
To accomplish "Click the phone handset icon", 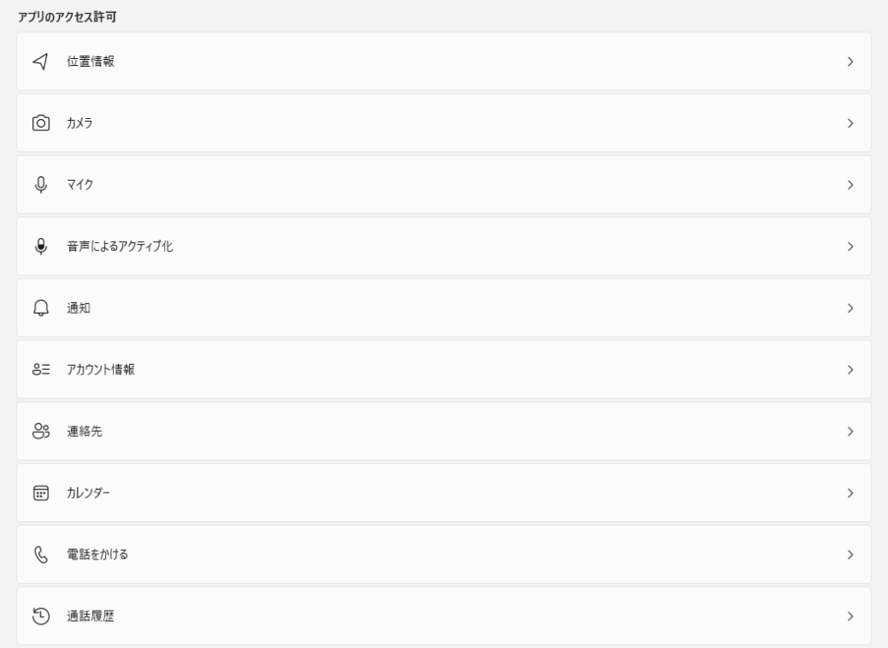I will [x=40, y=555].
